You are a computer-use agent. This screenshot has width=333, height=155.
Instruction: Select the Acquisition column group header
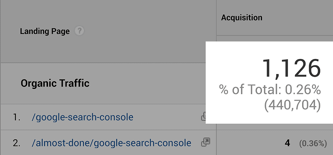tap(241, 18)
